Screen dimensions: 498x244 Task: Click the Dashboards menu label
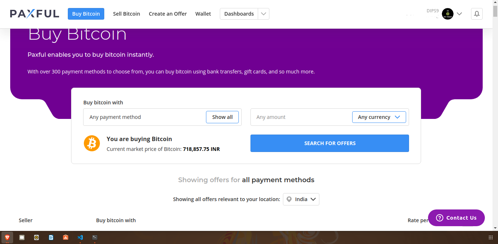click(x=239, y=14)
